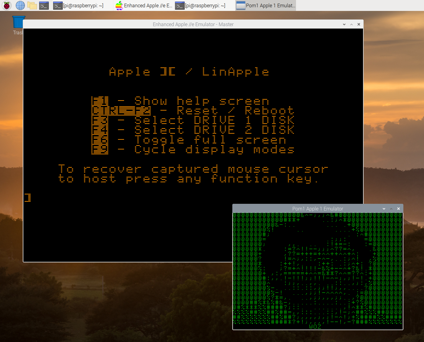Click the 'Apple ][ / LinApple' heading text
This screenshot has width=424, height=342.
click(189, 72)
